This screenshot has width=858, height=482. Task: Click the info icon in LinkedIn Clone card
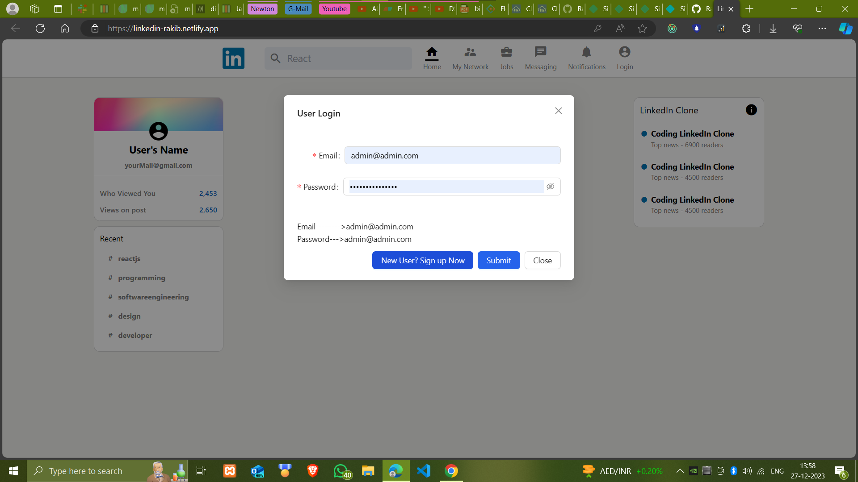(x=751, y=110)
